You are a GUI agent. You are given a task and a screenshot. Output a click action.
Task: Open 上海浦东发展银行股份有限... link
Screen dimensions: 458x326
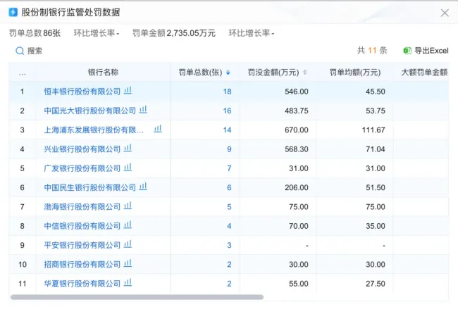coord(94,130)
